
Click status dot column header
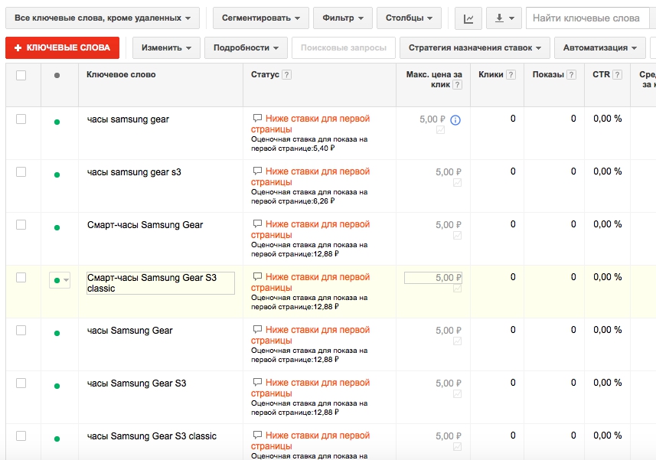57,75
